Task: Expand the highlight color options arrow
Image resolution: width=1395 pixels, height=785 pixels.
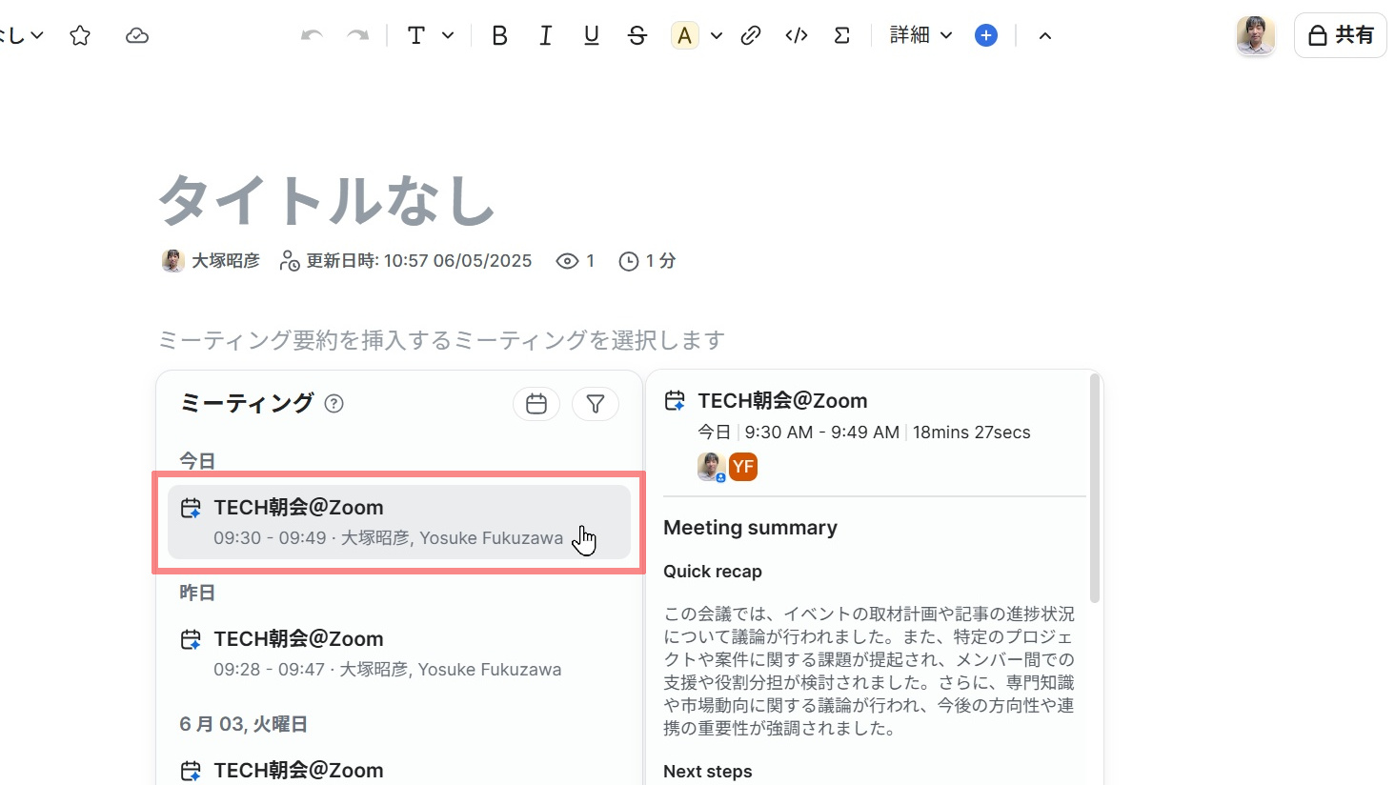Action: 717,36
